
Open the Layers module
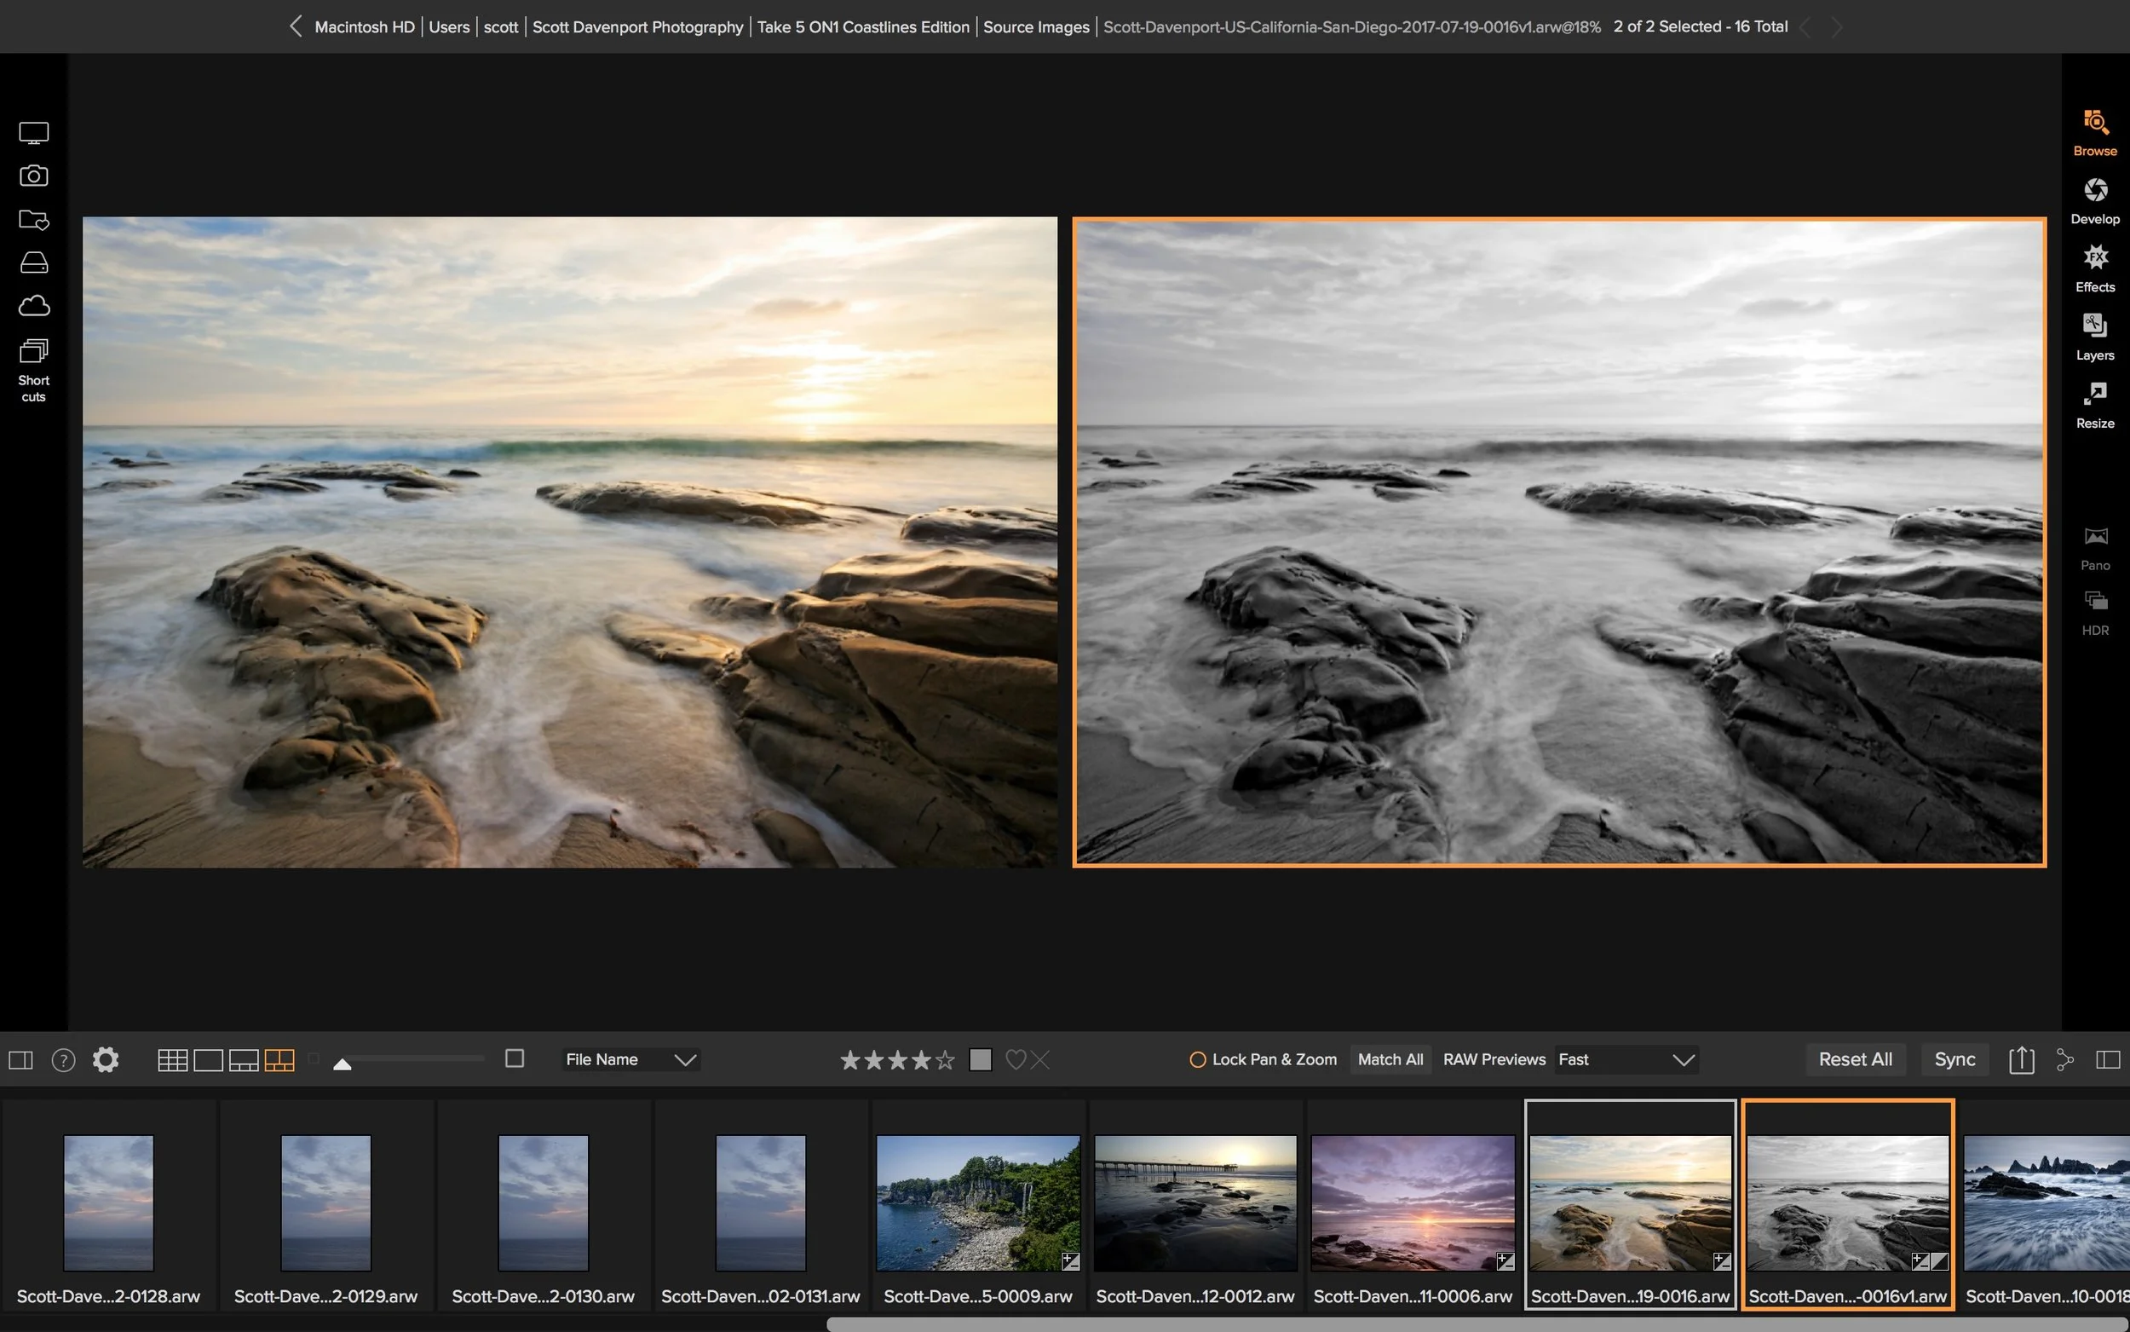click(x=2095, y=337)
